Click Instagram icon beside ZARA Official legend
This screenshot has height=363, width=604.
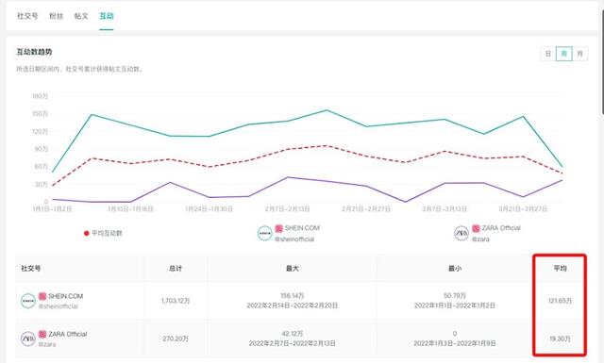(x=476, y=228)
